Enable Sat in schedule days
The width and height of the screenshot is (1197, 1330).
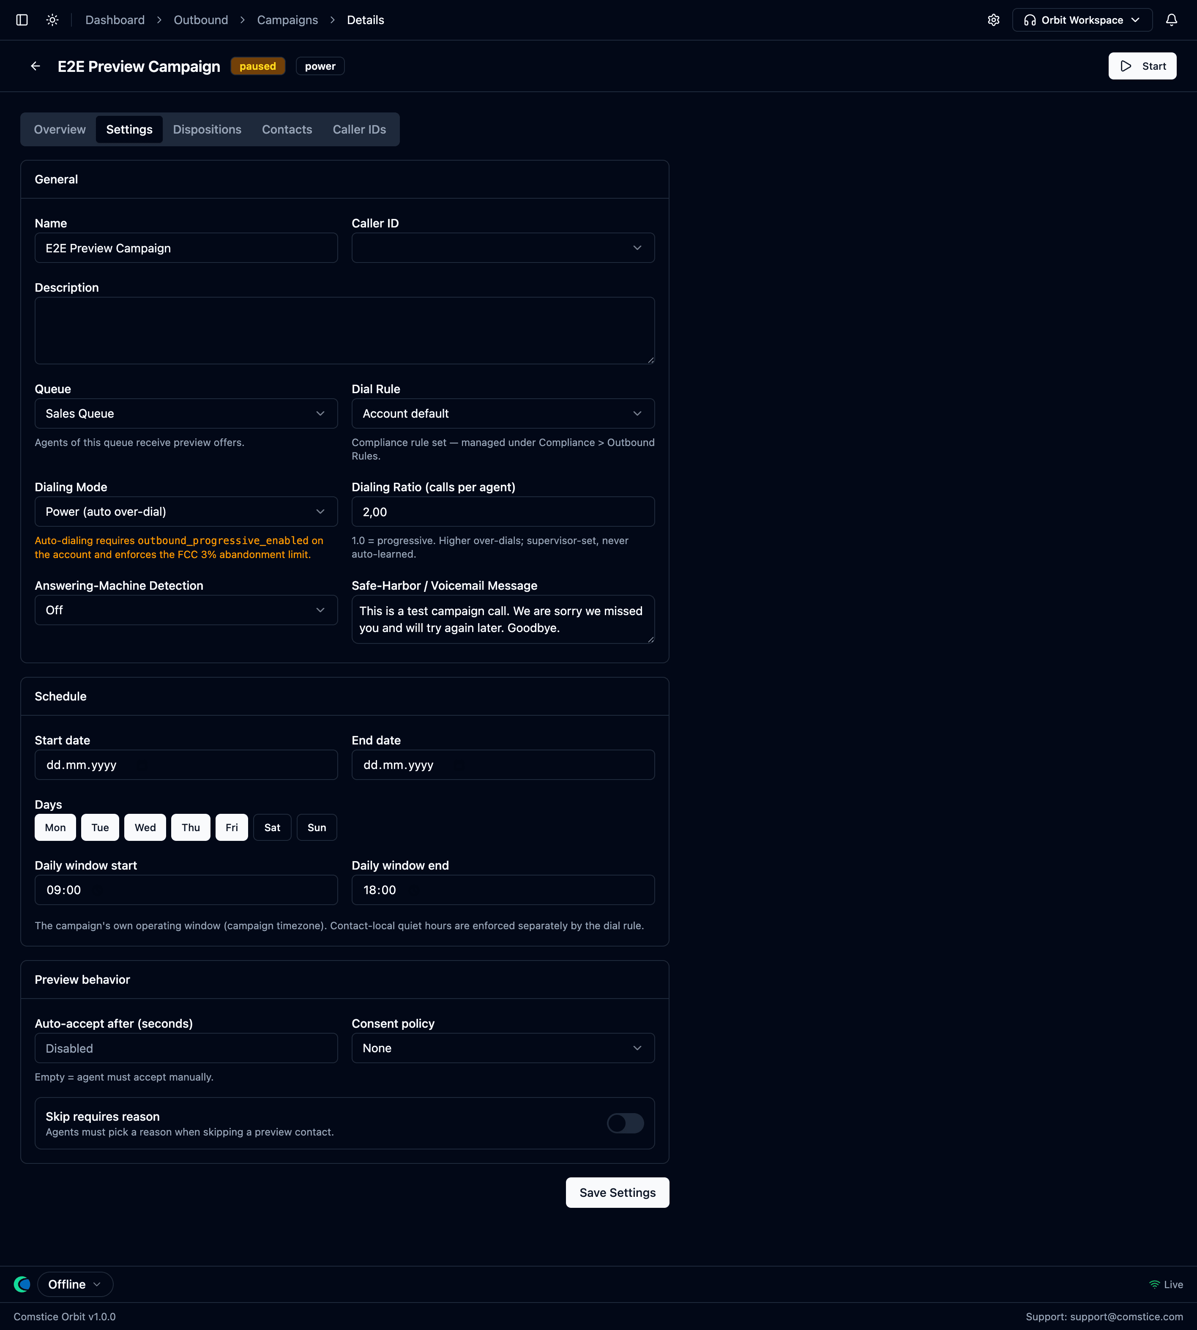pos(272,827)
